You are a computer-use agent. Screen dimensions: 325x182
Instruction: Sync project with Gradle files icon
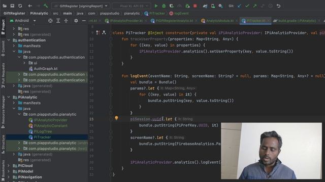[205, 6]
